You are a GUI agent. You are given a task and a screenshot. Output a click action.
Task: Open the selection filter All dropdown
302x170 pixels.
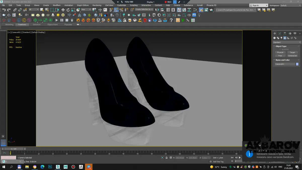34,10
